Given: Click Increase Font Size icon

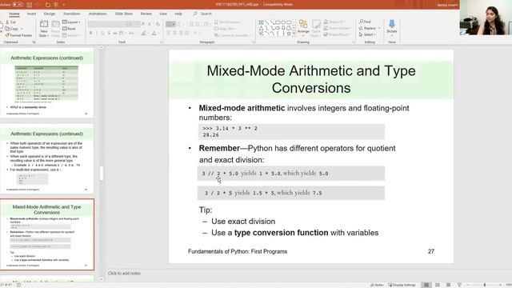Looking at the screenshot, I should 143,24.
